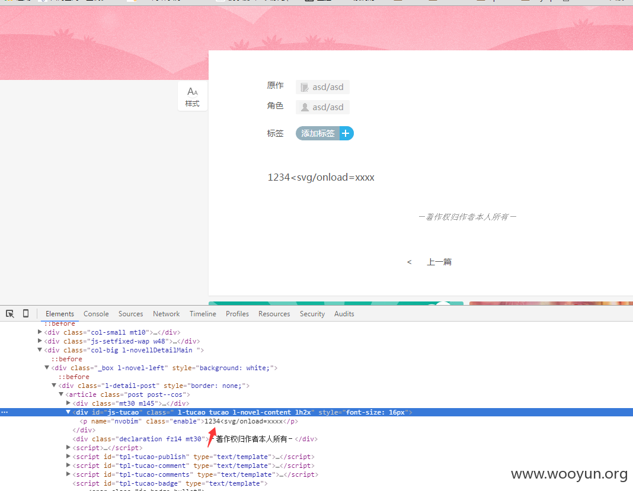Click the first ::before pseudo-element line
633x491 pixels.
[60, 323]
